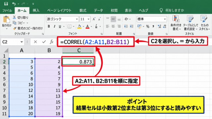
Task: Open the borders dropdown arrow
Action: [x=74, y=26]
